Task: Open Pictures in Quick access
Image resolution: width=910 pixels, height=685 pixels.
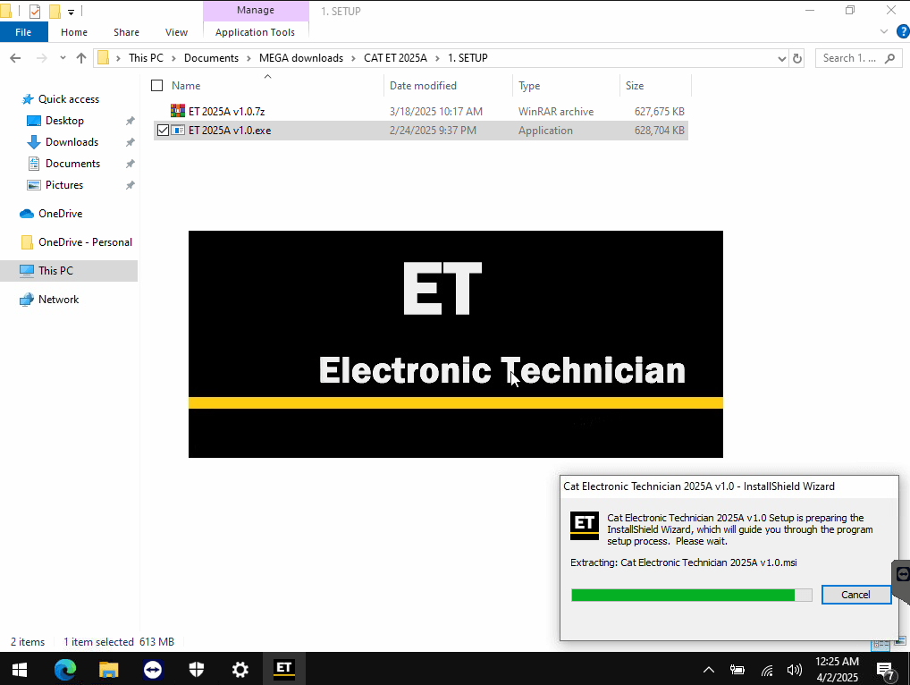Action: click(63, 185)
